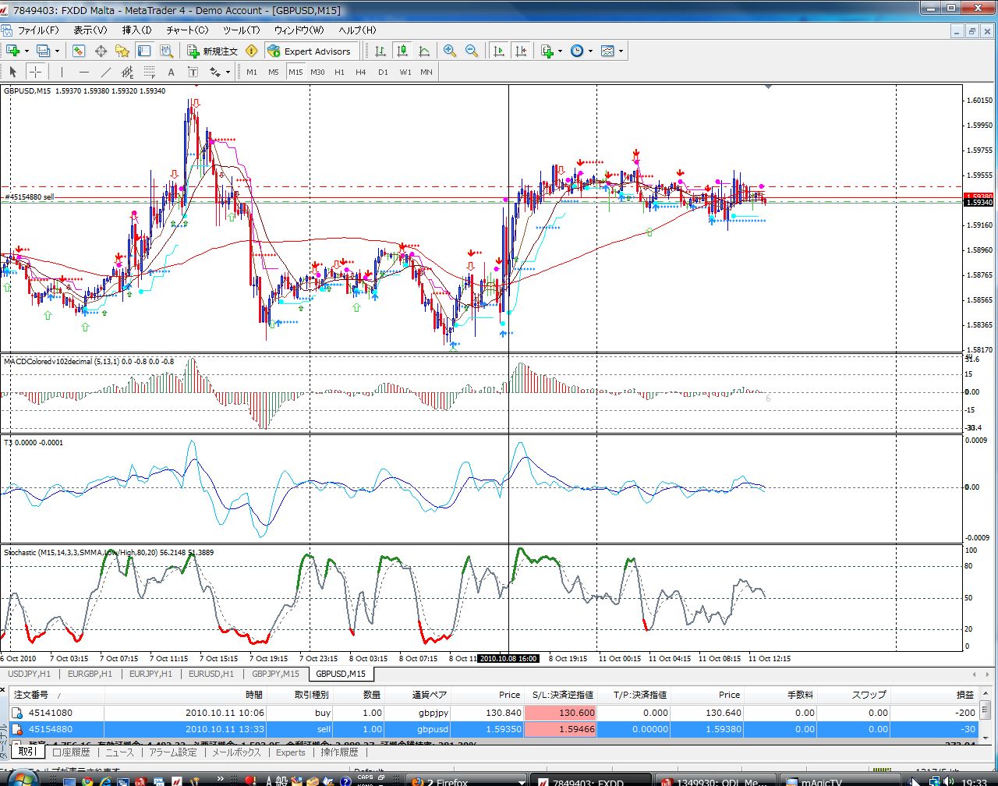Select the text label 'A' tool
Screen dimensions: 998x786
tap(171, 72)
